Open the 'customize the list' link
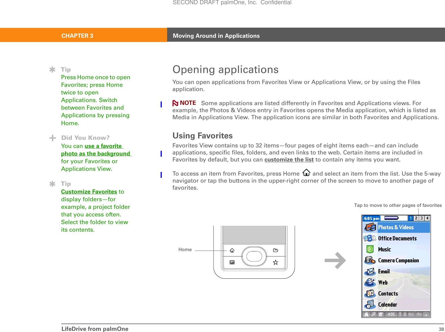This screenshot has width=445, height=332. 289,160
